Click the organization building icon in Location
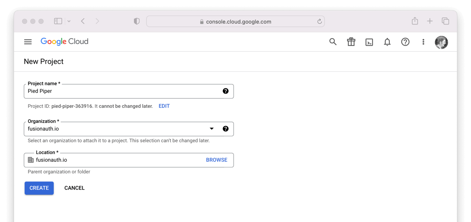Screen dimensions: 471x222 31,160
